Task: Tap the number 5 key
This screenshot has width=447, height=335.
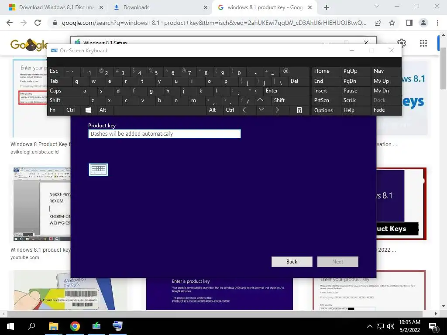Action: 156,71
